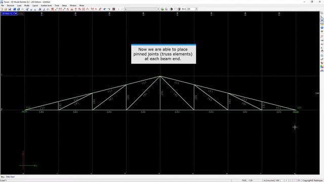The height and width of the screenshot is (182, 324).
Task: Open the File menu
Action: (x=2, y=6)
